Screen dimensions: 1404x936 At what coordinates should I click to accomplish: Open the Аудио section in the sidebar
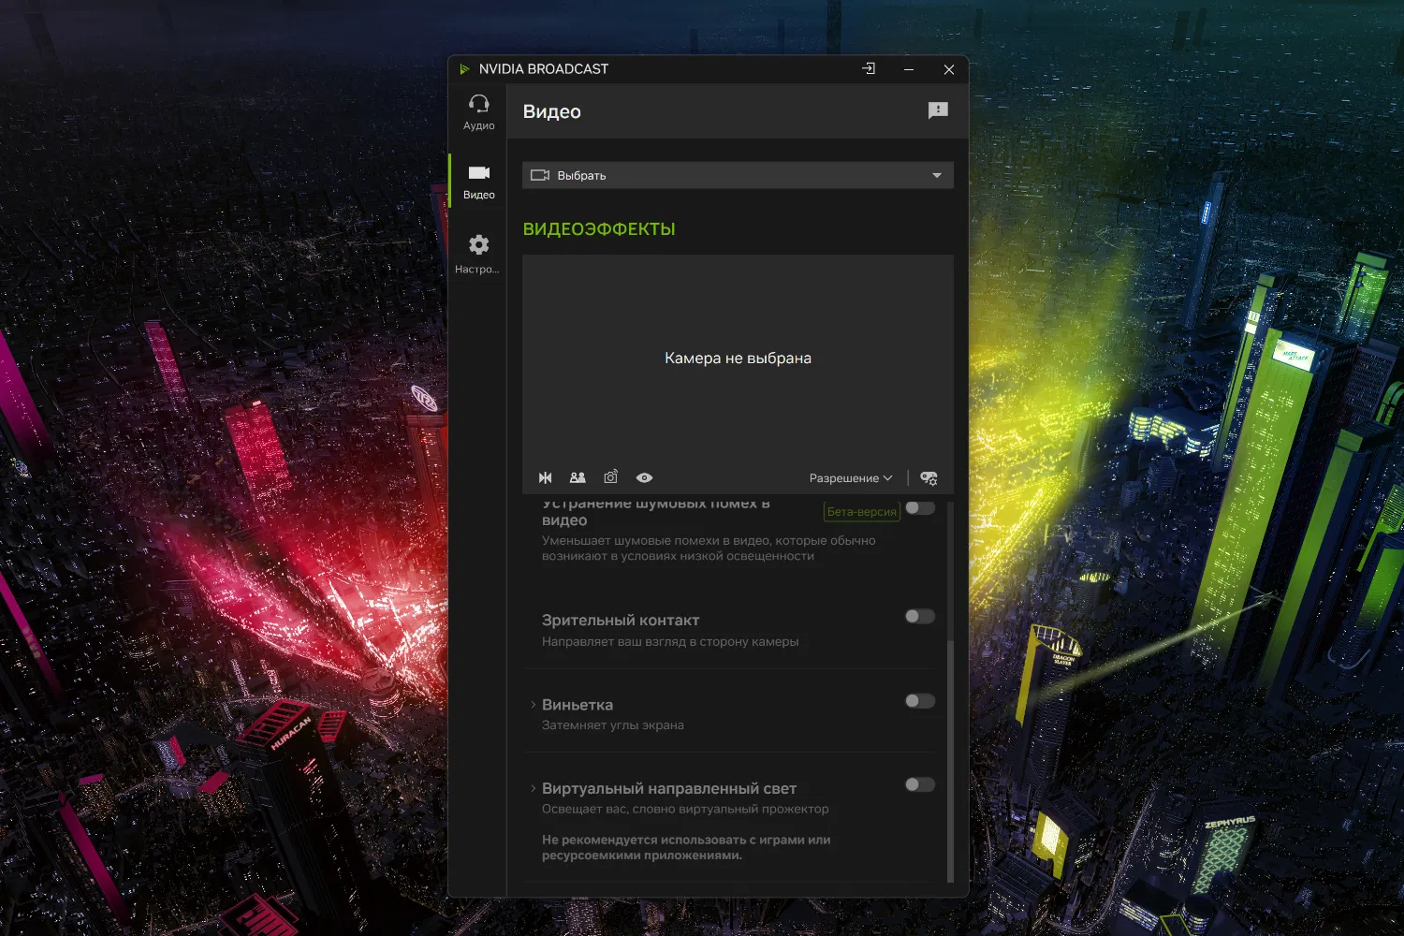[x=478, y=112]
